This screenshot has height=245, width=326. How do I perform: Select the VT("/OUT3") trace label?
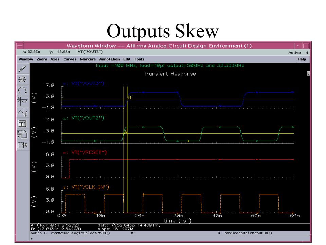88,84
